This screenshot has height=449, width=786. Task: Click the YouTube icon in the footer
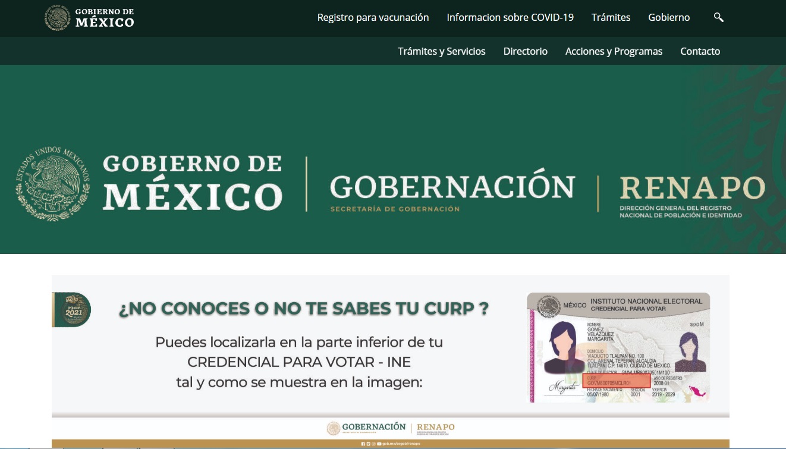(x=379, y=444)
